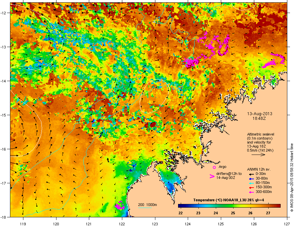294x227 pixels.
Task: Click the color bar tick label 26
Action: [x=251, y=213]
